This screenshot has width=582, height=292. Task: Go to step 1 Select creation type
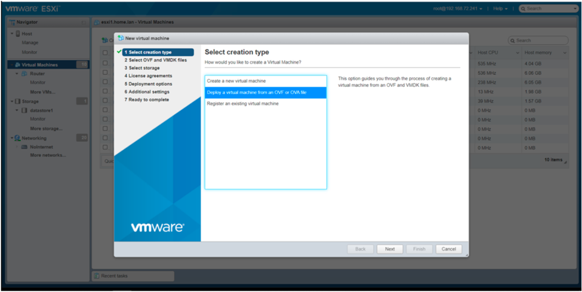tap(158, 52)
